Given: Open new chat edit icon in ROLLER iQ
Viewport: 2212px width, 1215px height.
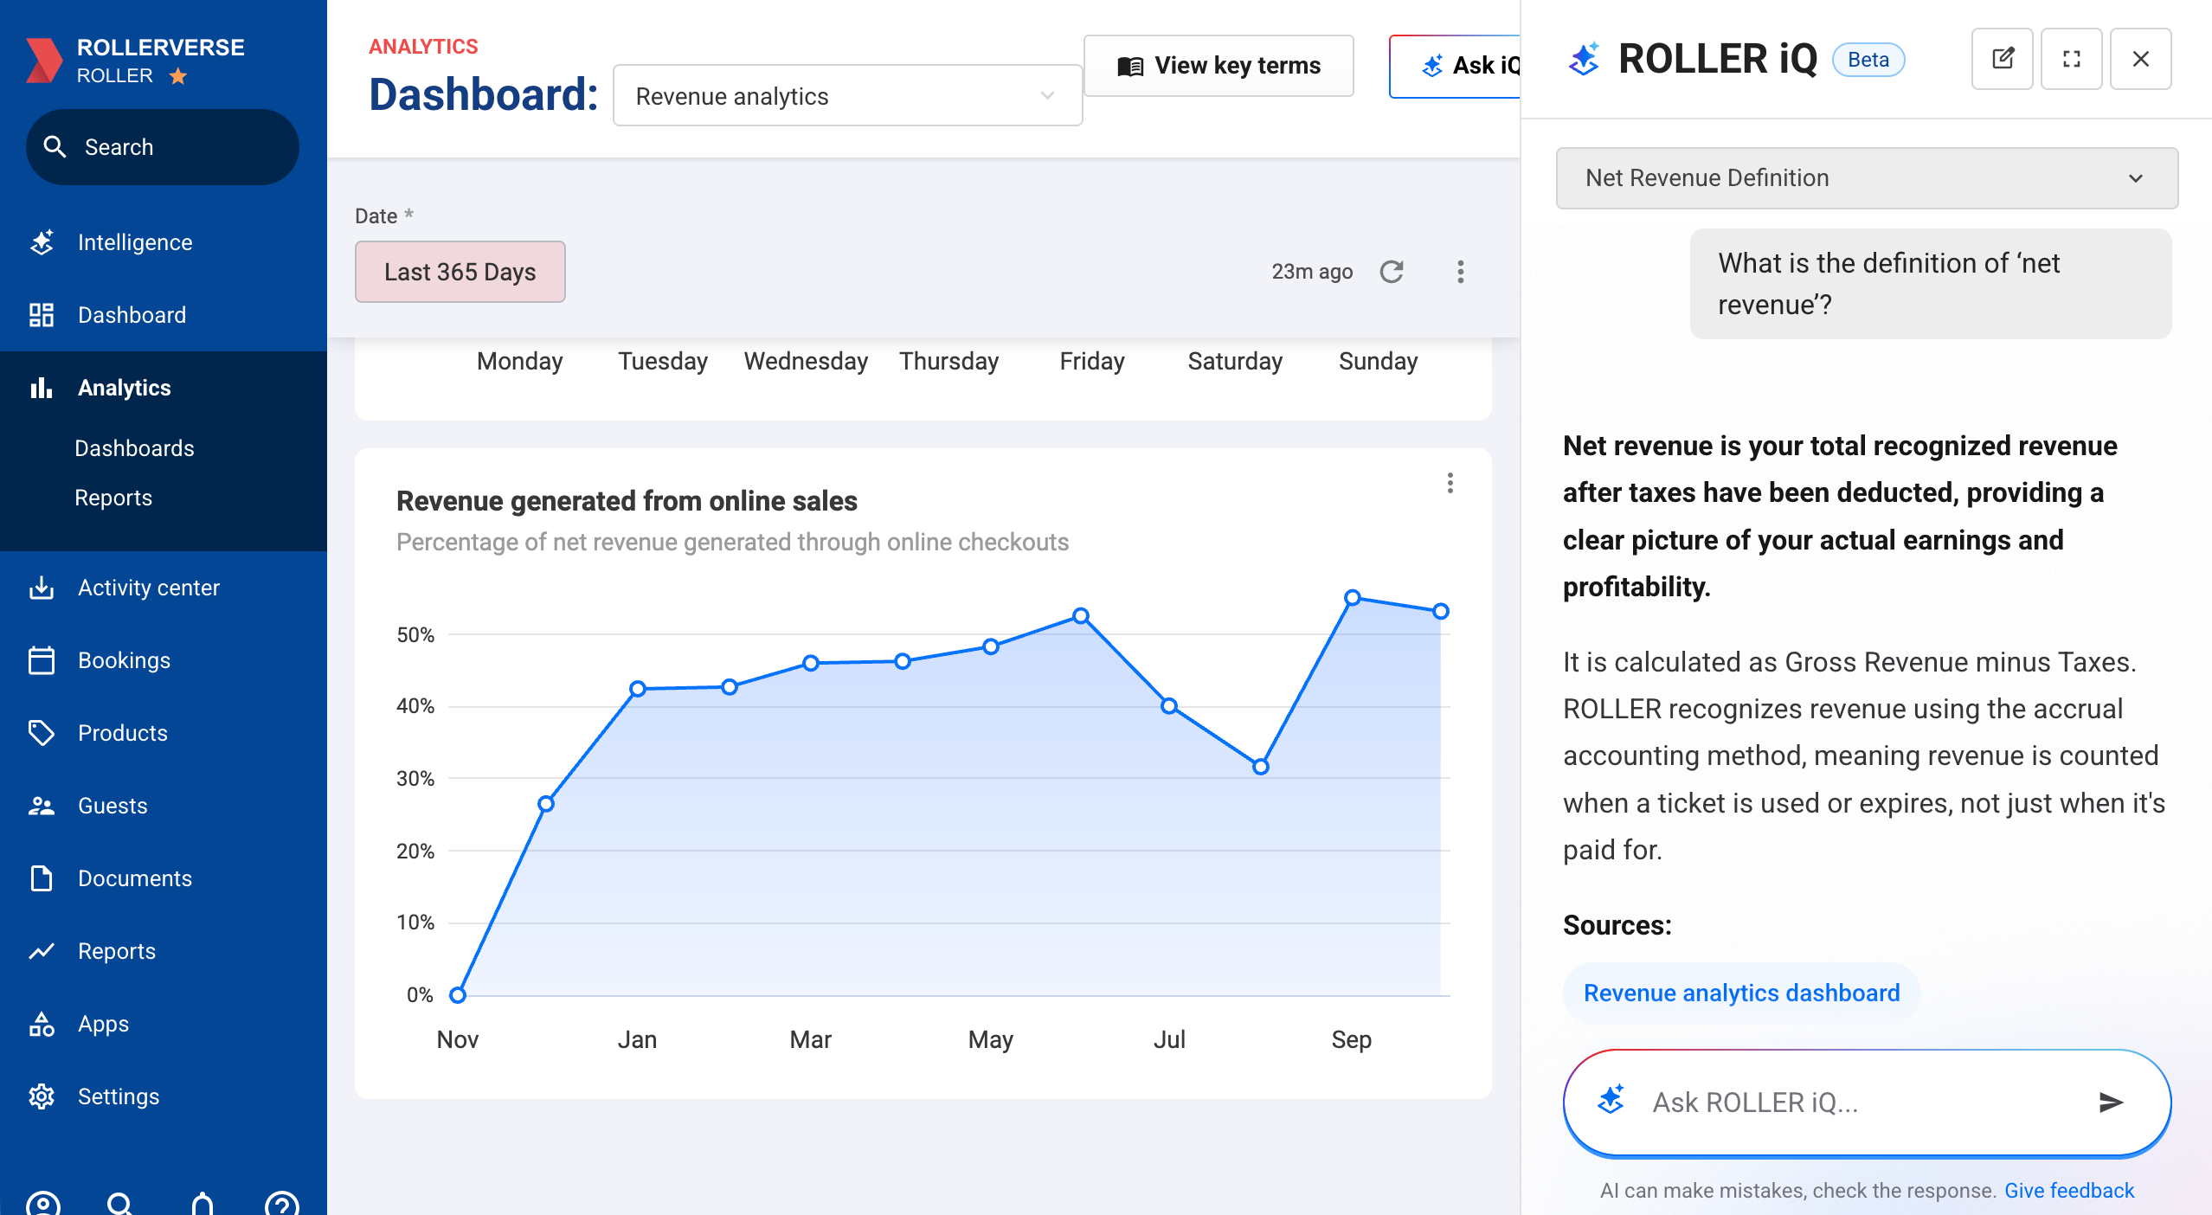Looking at the screenshot, I should (2002, 59).
